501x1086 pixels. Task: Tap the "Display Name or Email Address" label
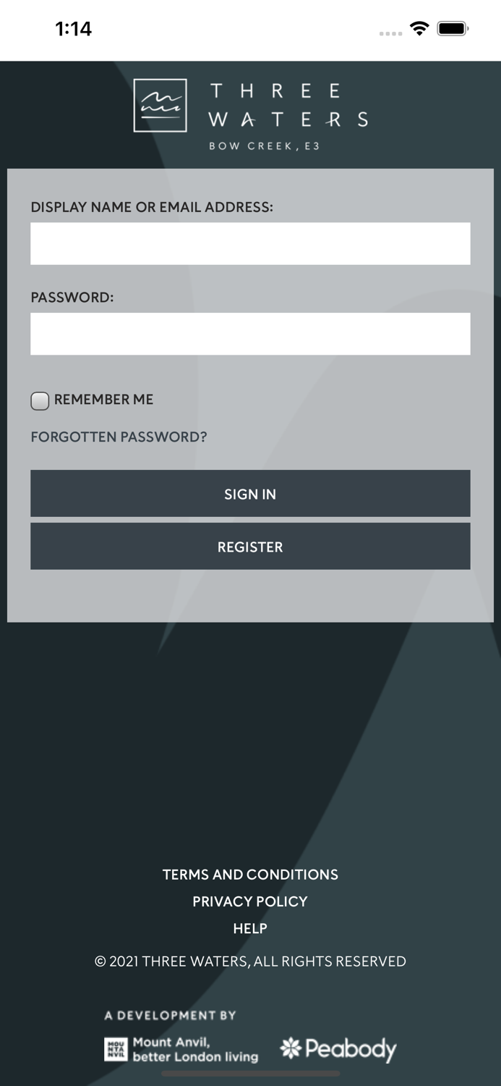point(152,207)
